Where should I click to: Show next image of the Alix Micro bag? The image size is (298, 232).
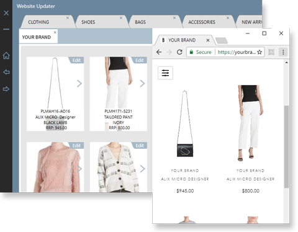(79, 84)
